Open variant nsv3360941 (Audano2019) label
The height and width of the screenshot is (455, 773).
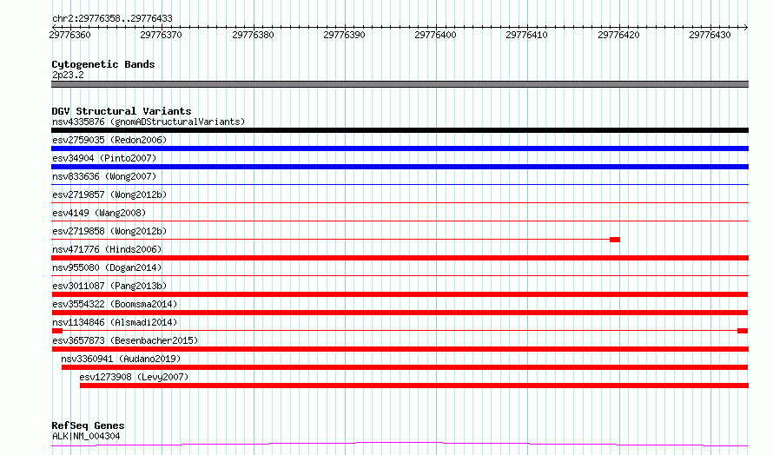coord(121,359)
